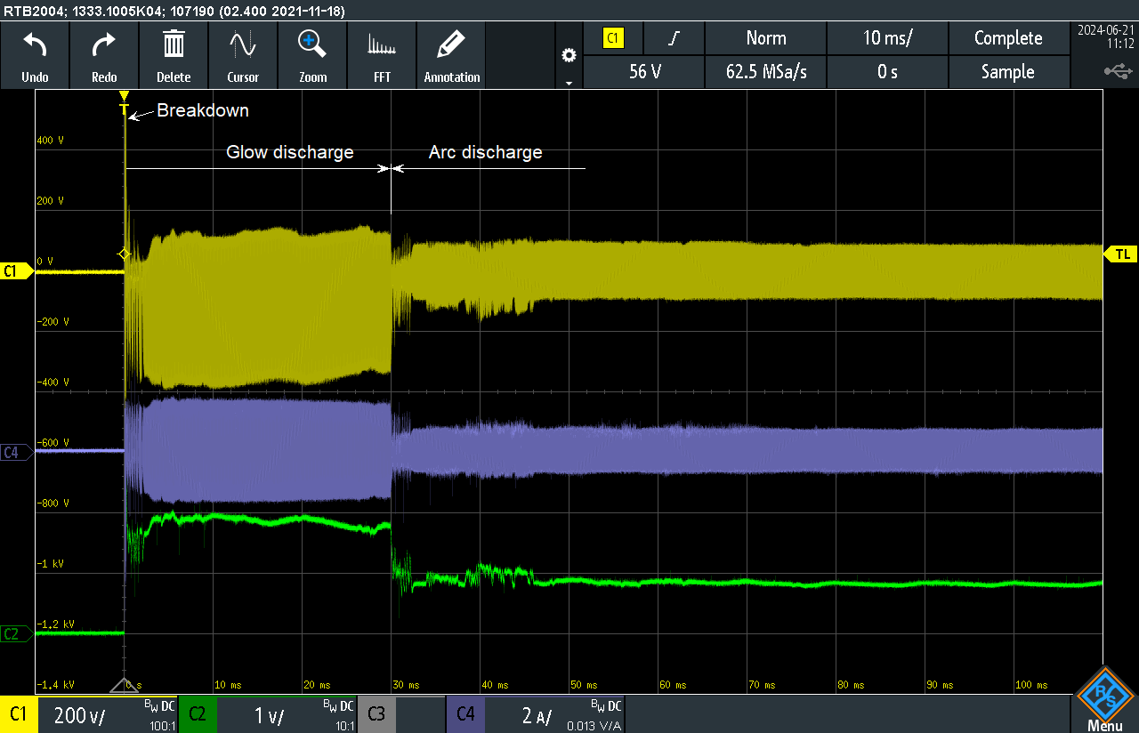Click the Sample acquisition mode button
This screenshot has height=733, width=1139.
[1009, 72]
